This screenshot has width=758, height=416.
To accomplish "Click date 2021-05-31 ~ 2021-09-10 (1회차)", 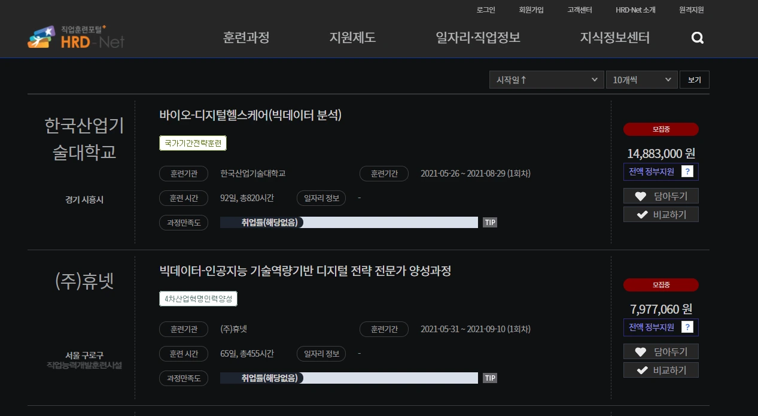I will (476, 329).
